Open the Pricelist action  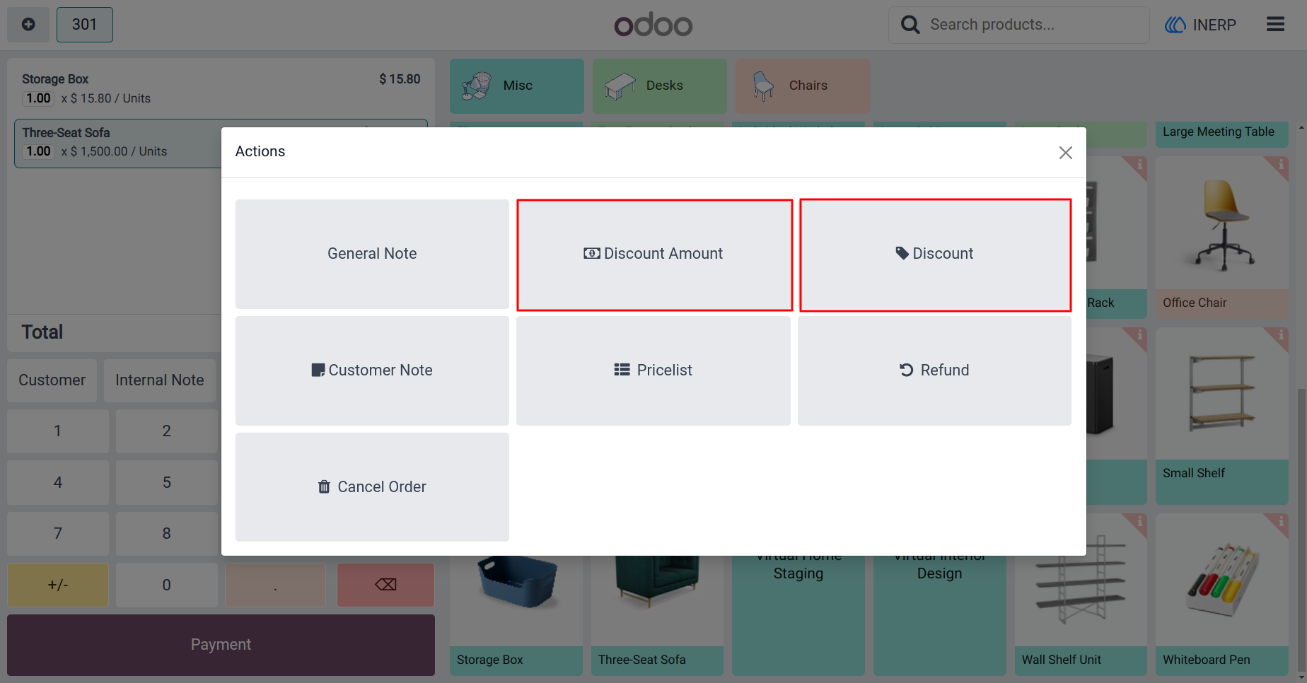click(653, 370)
